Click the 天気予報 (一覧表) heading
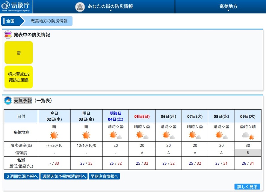 [x=33, y=100]
